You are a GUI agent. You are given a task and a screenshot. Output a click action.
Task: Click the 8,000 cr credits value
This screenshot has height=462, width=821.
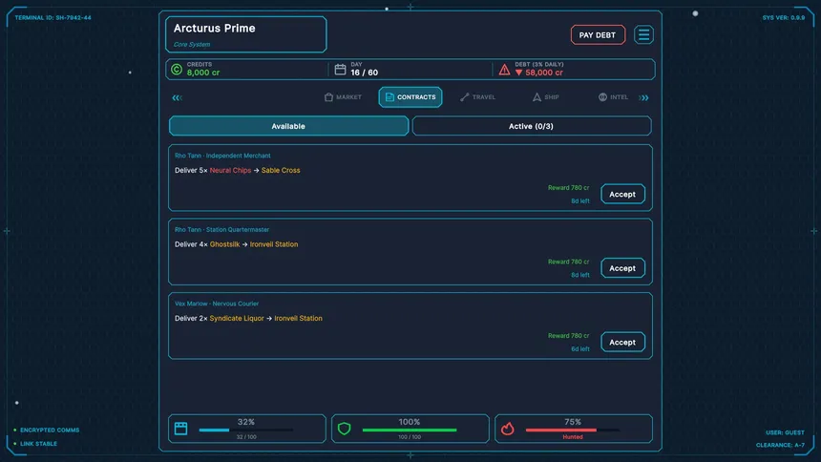[203, 73]
